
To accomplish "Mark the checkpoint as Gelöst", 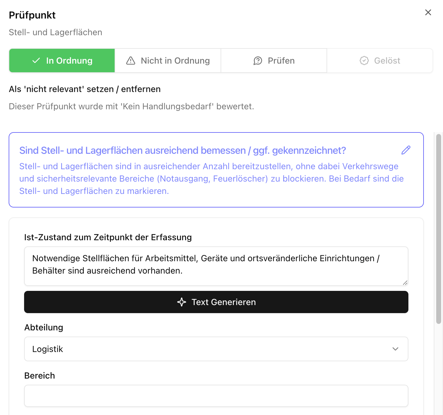I will click(x=380, y=61).
